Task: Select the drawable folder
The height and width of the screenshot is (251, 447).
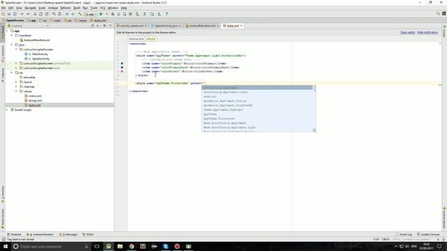Action: (29, 77)
